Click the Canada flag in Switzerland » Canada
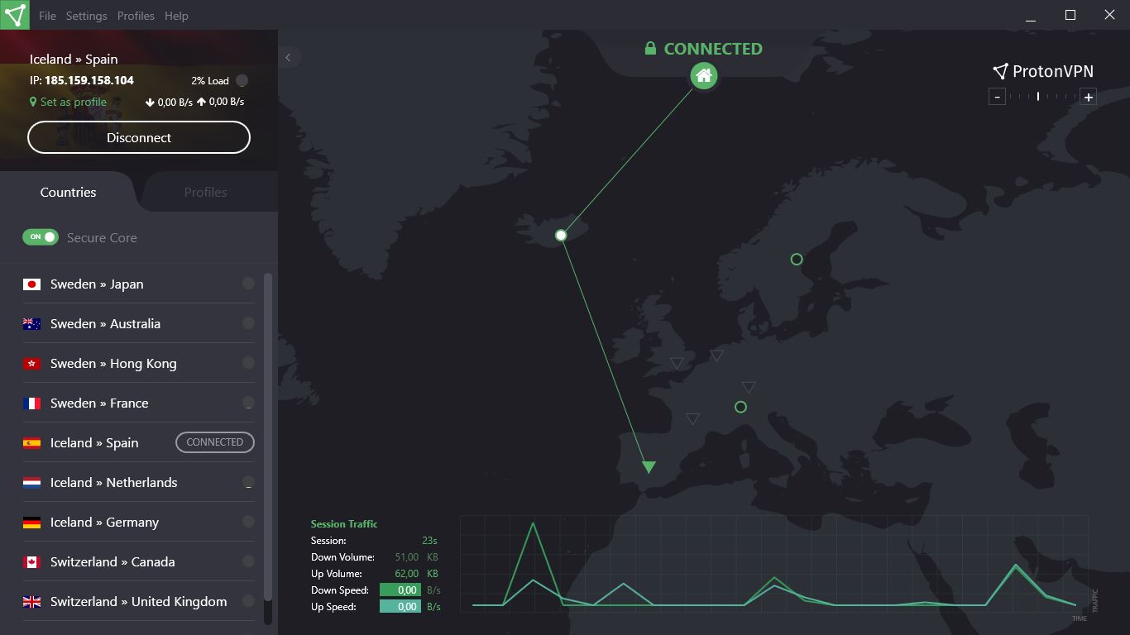Viewport: 1130px width, 635px height. (x=31, y=561)
